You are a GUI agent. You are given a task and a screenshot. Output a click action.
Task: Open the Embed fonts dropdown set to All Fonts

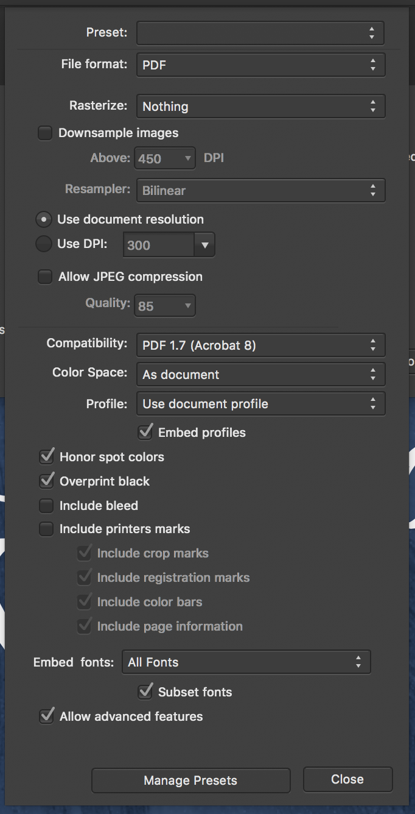pyautogui.click(x=246, y=662)
